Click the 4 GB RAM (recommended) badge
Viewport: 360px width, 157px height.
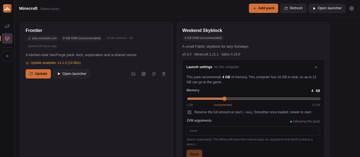(x=203, y=38)
